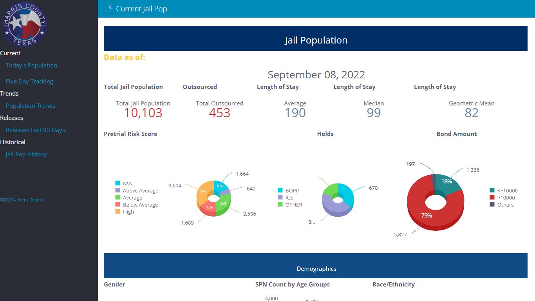535x301 pixels.
Task: Toggle OTHER holds legend entry
Action: 290,205
